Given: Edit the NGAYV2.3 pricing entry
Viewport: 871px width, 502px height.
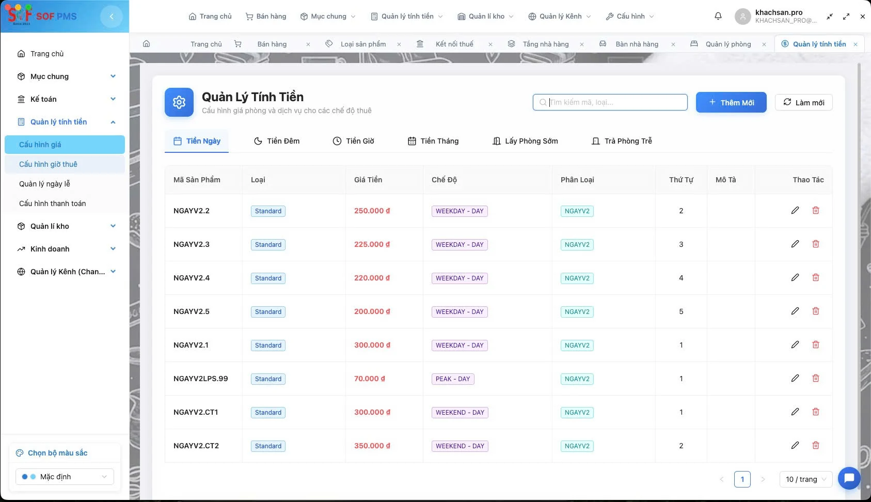Looking at the screenshot, I should pos(795,244).
